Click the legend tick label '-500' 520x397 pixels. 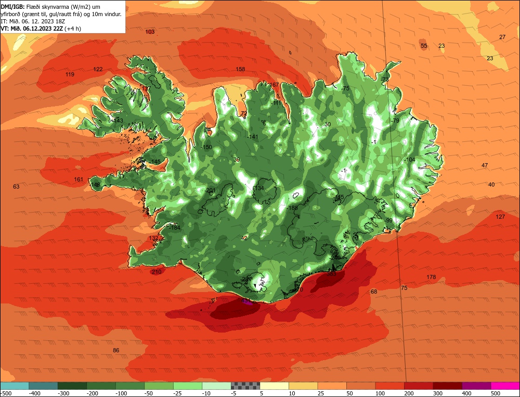pos(6,393)
